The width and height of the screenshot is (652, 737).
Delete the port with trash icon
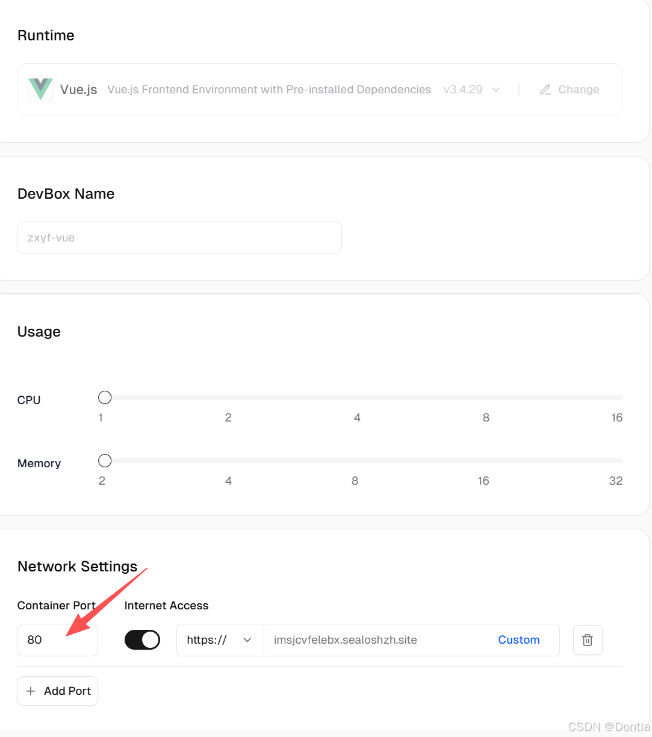[x=588, y=640]
